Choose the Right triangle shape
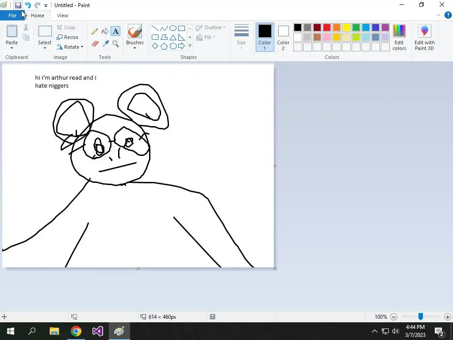 tap(182, 37)
